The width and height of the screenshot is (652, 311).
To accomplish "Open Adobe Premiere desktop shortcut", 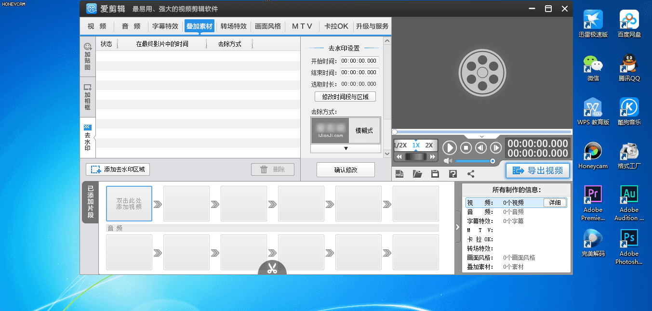I will [593, 203].
